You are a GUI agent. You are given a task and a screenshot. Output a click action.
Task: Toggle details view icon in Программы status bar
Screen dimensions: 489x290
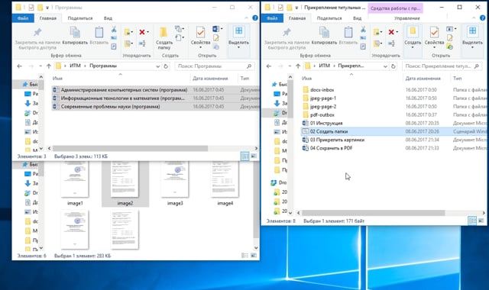pos(244,156)
